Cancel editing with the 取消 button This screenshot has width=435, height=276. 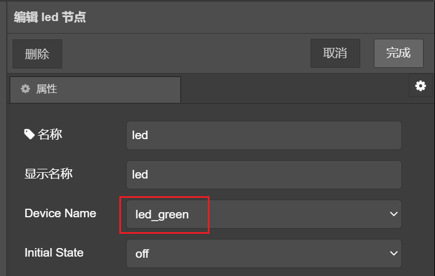coord(335,54)
